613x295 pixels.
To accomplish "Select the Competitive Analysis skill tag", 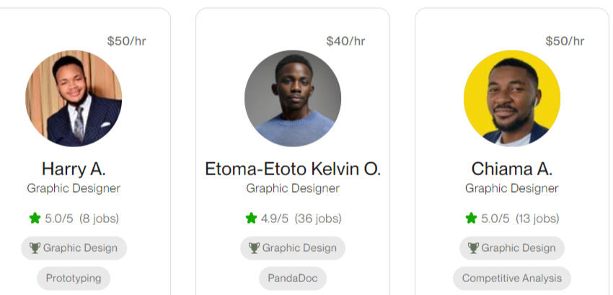I will [x=512, y=278].
